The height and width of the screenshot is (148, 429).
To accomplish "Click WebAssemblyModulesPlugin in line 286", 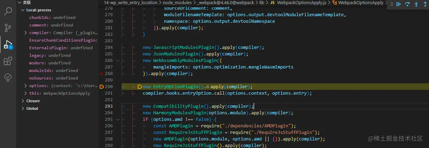I will pos(185,60).
